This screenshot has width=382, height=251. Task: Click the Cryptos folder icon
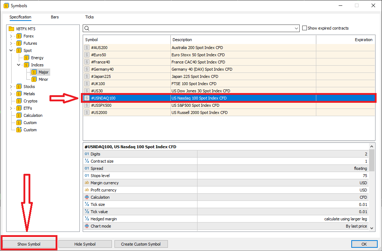[19, 101]
